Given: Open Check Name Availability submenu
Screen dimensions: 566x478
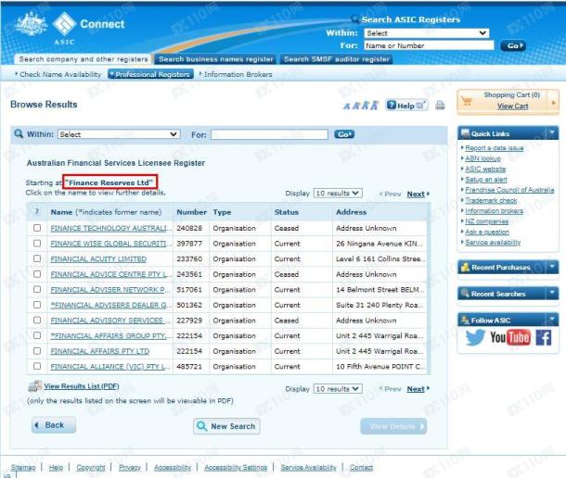Looking at the screenshot, I should click(58, 74).
